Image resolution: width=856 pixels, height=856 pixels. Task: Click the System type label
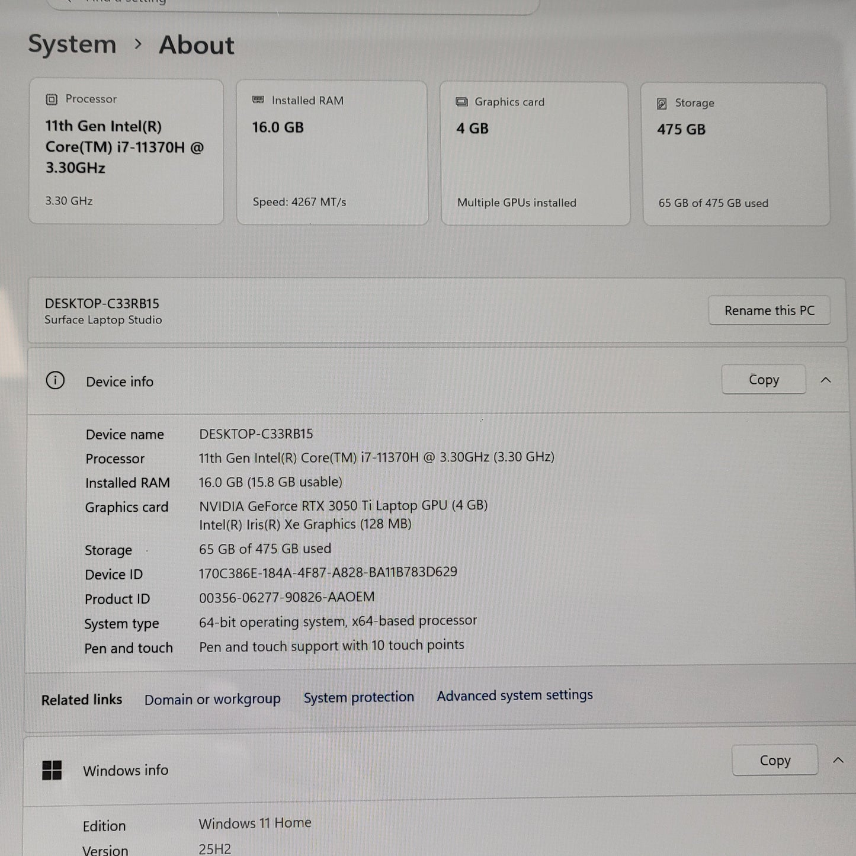pos(121,624)
